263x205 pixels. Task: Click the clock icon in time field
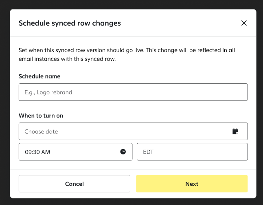123,152
